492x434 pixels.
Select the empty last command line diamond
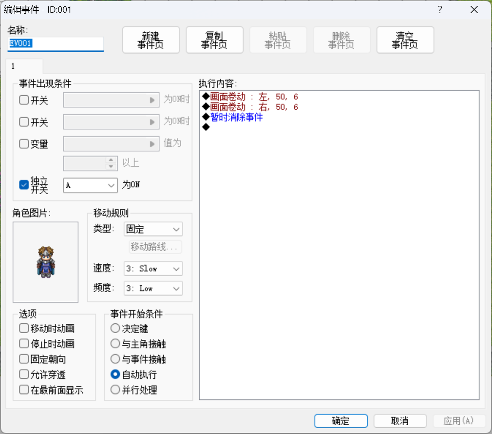206,127
